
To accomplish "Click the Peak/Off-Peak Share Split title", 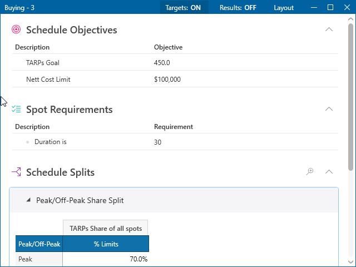I will click(80, 200).
